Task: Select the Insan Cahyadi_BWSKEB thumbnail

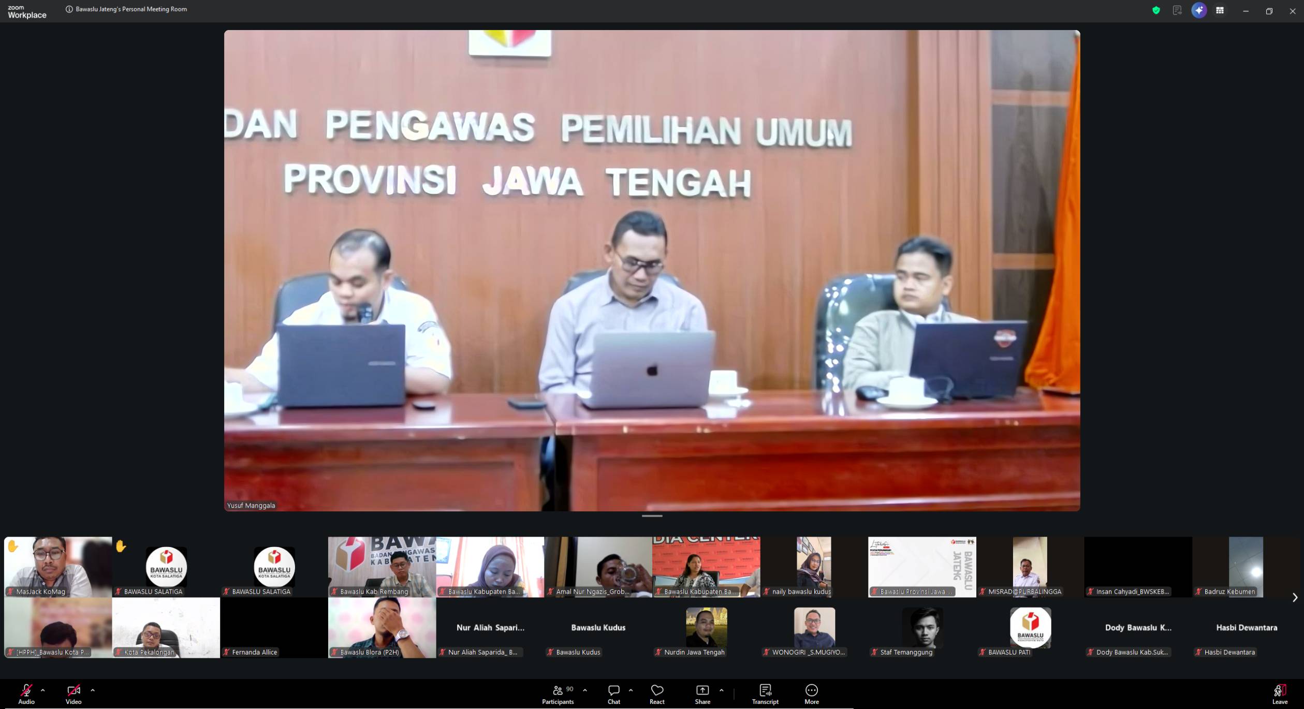Action: click(1138, 567)
